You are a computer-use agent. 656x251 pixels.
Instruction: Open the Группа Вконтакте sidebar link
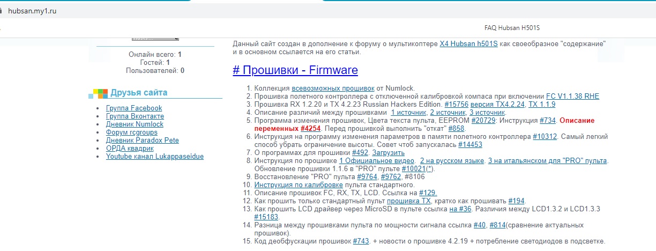point(135,116)
